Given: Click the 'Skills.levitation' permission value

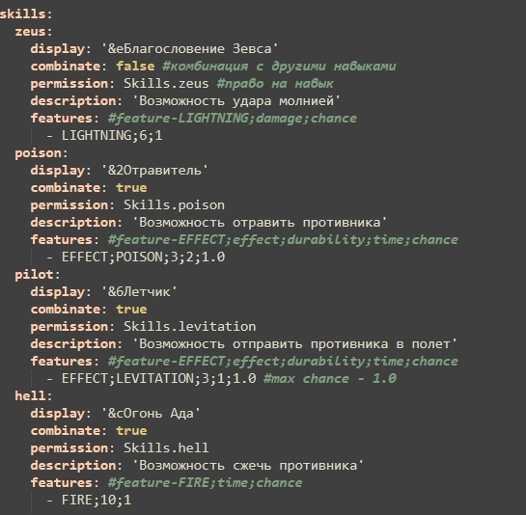Looking at the screenshot, I should [x=189, y=327].
